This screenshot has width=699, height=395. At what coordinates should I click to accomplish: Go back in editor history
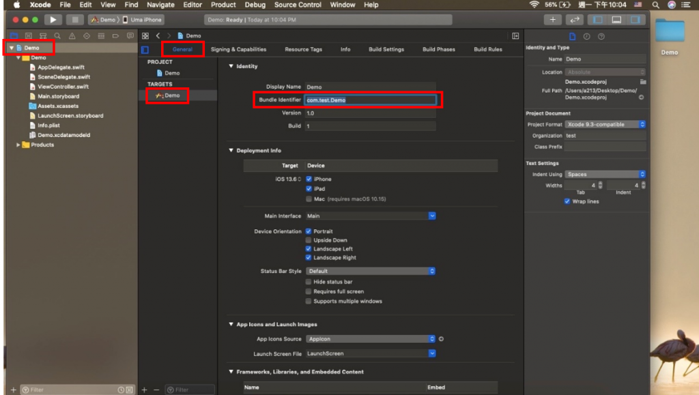[x=158, y=35]
